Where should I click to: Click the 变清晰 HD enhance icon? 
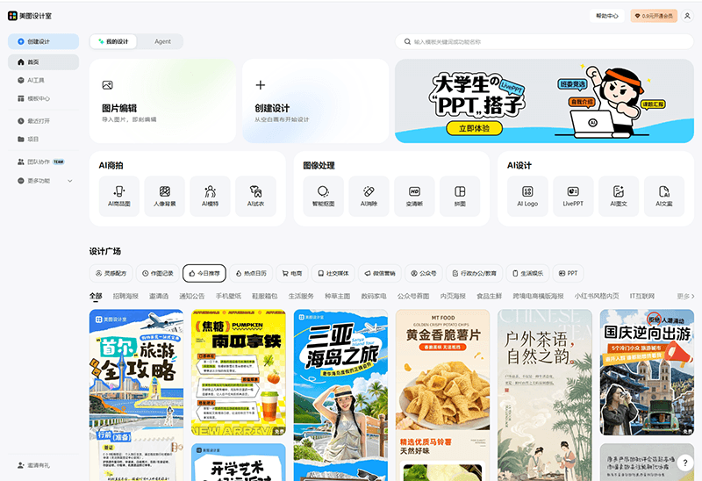(414, 196)
